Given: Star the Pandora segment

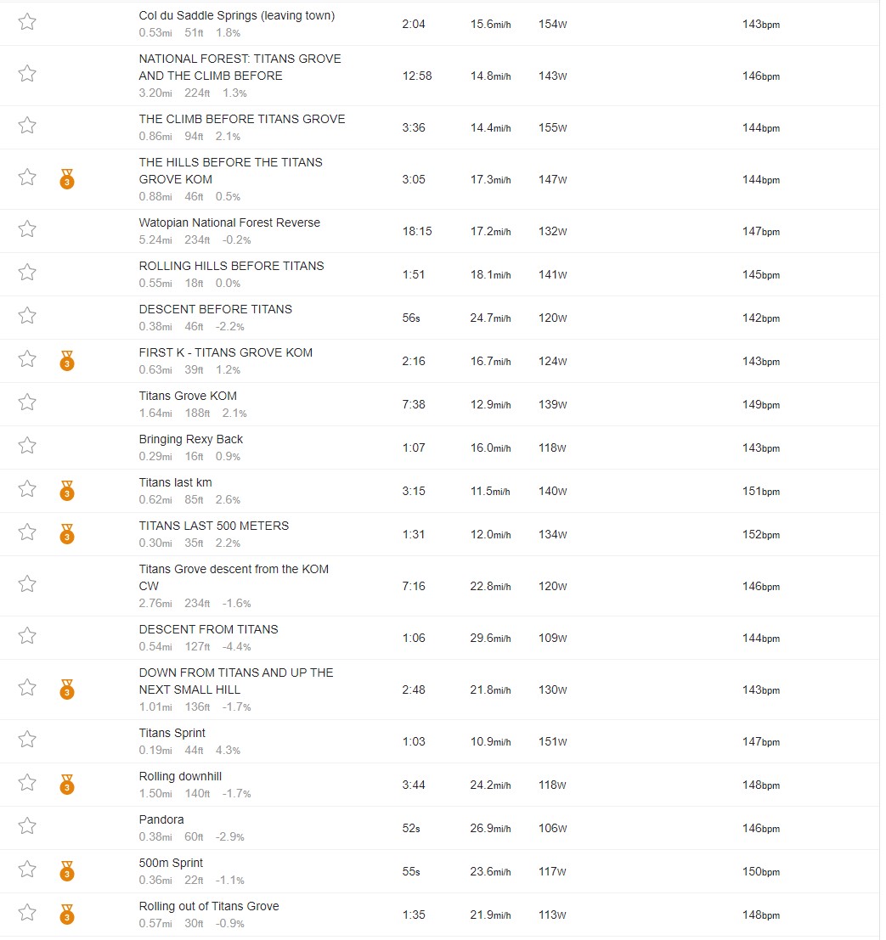Looking at the screenshot, I should [x=27, y=826].
